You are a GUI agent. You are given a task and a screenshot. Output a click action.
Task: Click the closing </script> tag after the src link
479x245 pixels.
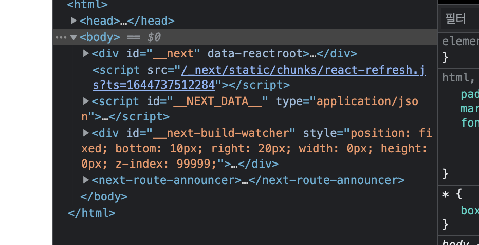tap(259, 85)
